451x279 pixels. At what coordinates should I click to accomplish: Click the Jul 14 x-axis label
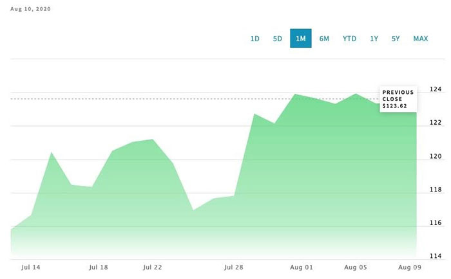32,265
